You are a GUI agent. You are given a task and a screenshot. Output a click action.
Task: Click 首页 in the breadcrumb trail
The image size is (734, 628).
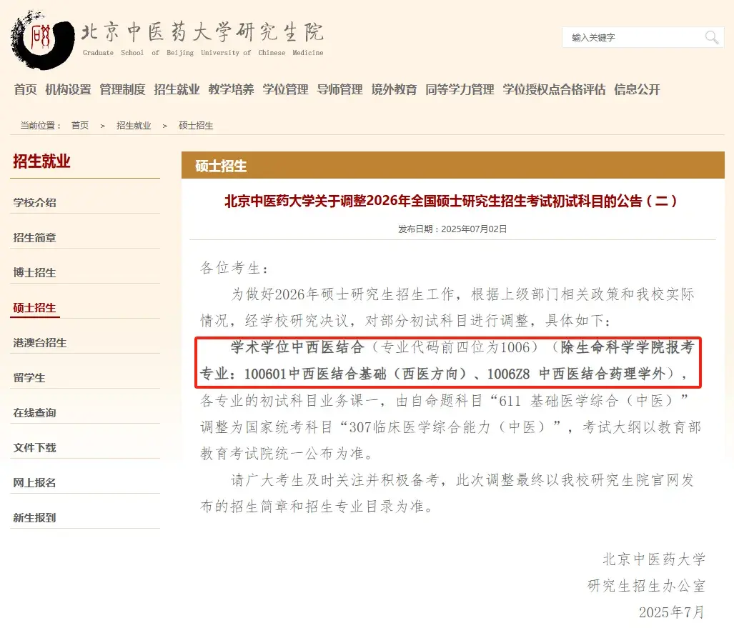click(x=77, y=125)
